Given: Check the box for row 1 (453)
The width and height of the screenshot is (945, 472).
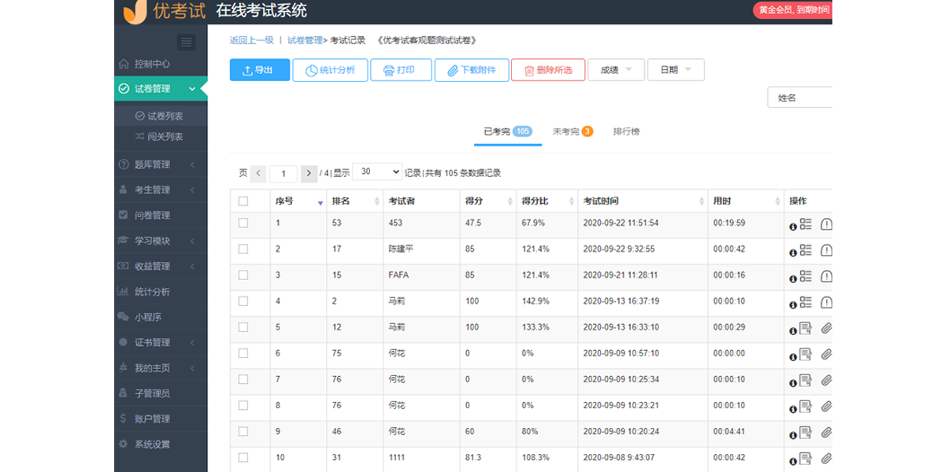Looking at the screenshot, I should (243, 223).
